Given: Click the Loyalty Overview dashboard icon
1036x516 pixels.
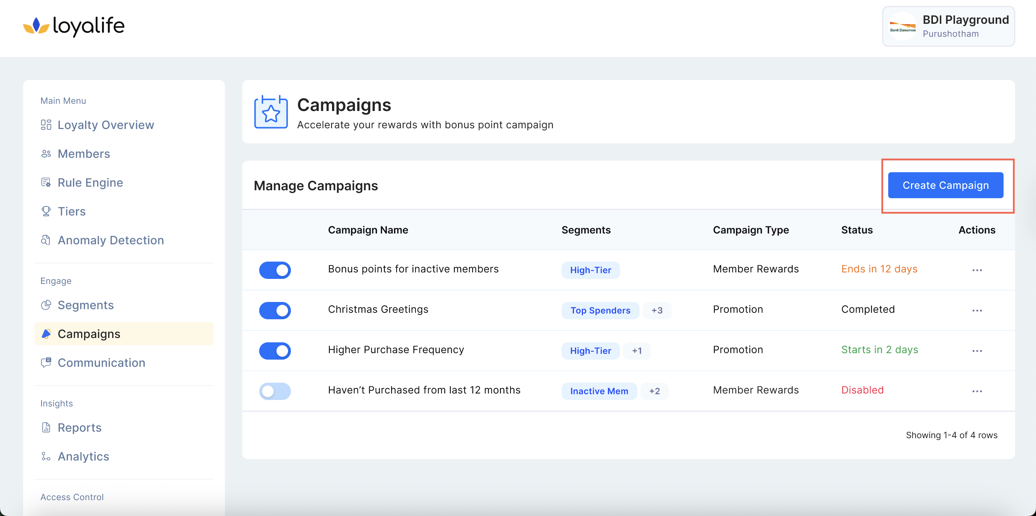Looking at the screenshot, I should [x=46, y=125].
